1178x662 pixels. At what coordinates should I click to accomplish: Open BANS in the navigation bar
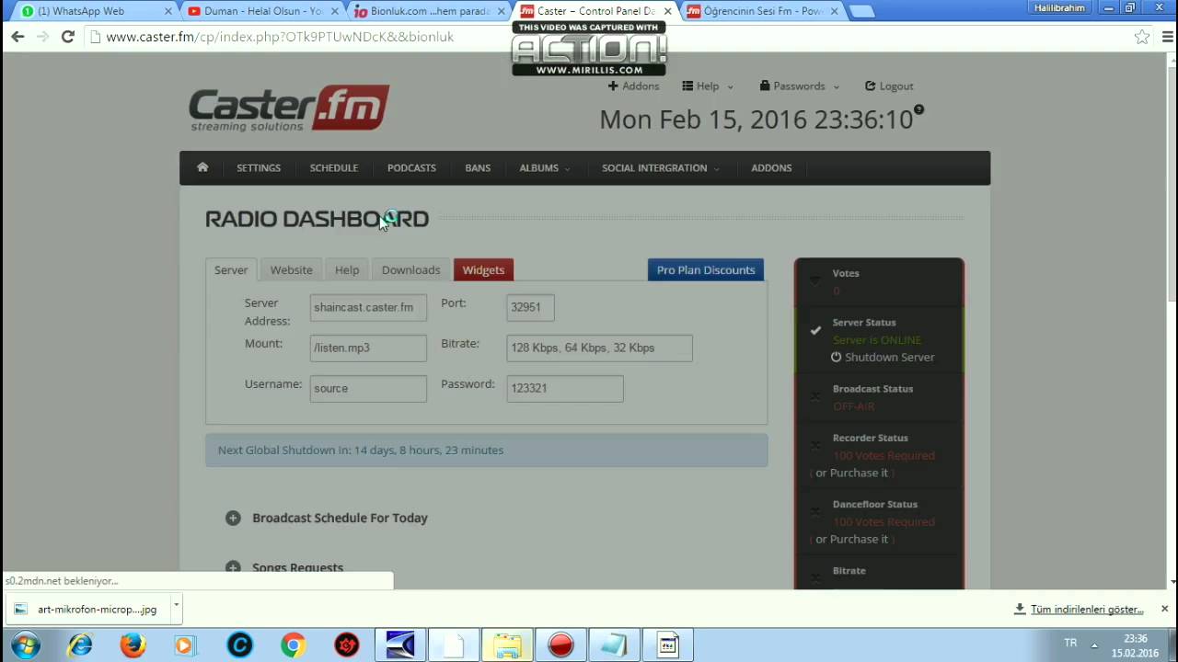click(x=478, y=167)
